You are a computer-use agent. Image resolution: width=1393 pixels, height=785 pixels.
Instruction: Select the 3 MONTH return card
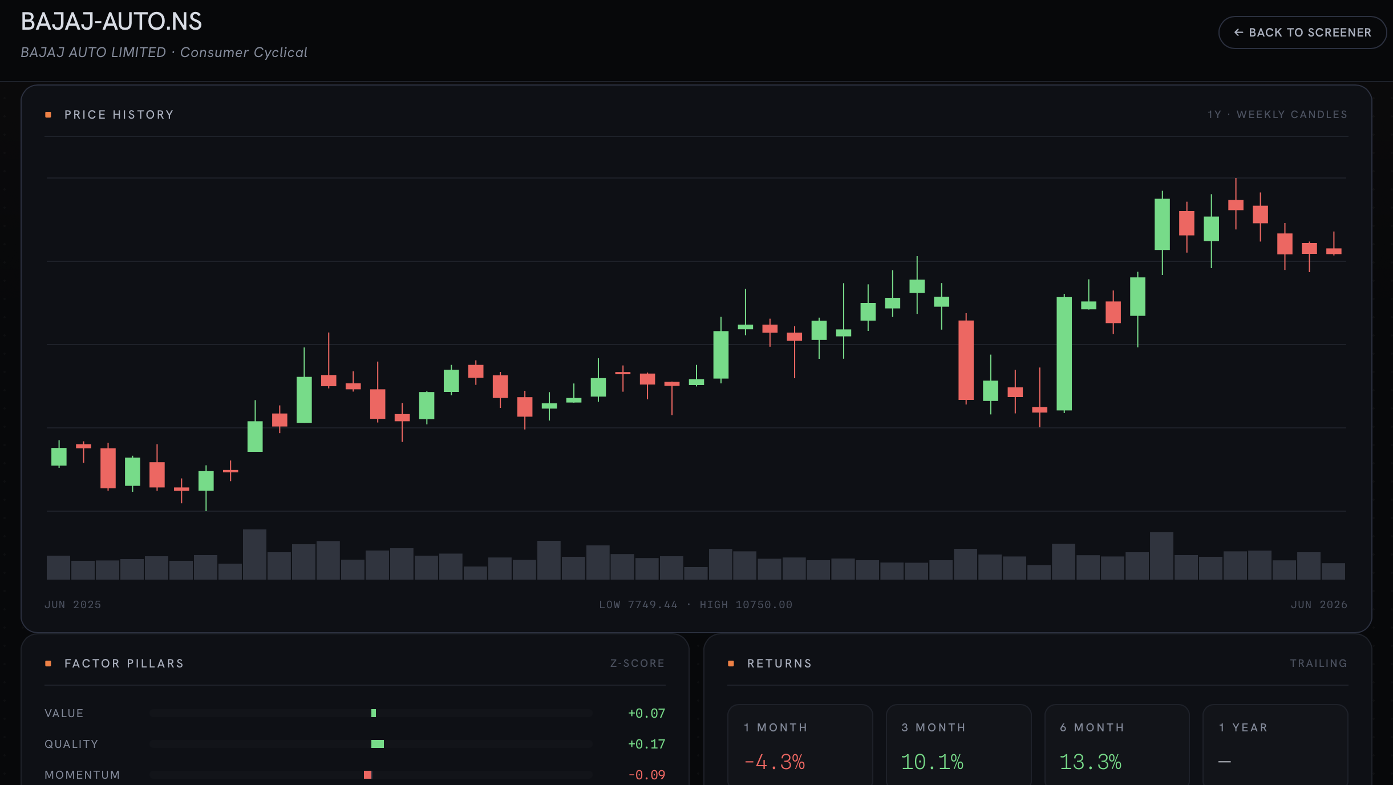[x=959, y=744]
